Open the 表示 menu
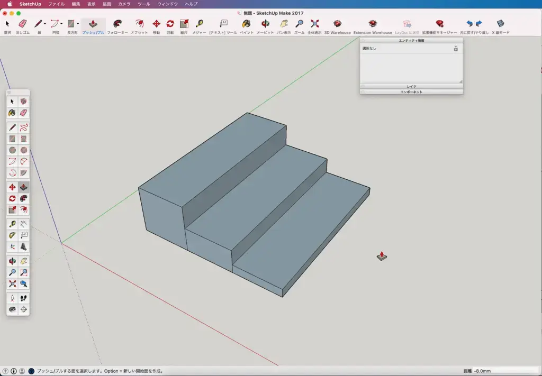Screen dimensions: 542x376 coord(91,4)
